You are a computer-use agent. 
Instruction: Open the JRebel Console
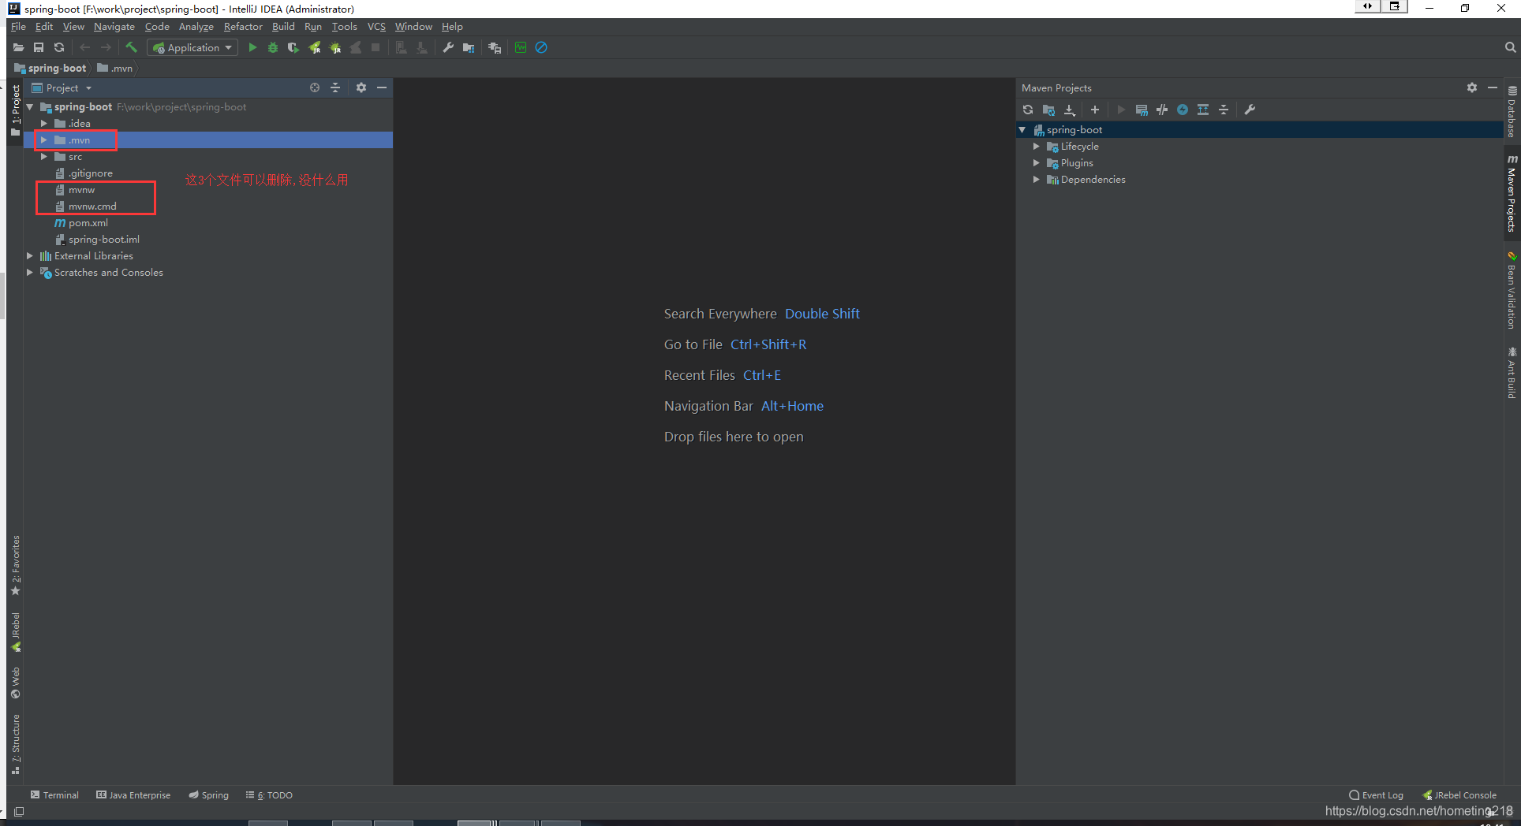(x=1459, y=795)
